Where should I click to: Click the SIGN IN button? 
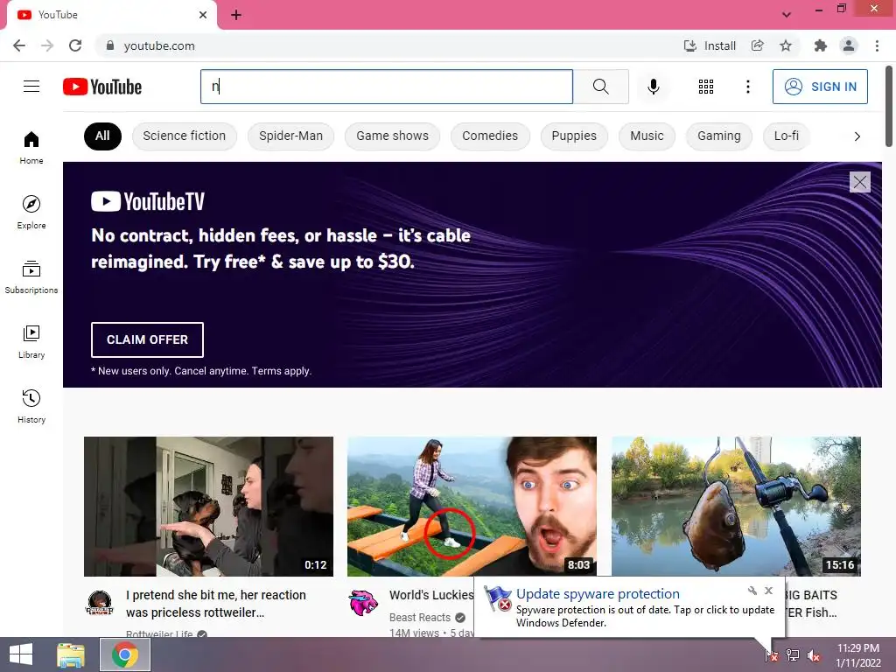pos(820,87)
